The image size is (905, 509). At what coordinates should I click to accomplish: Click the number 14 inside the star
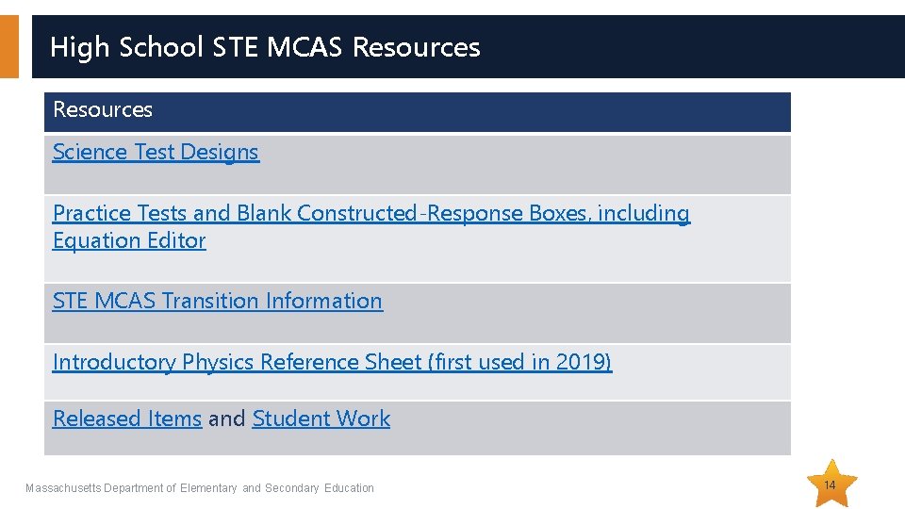coord(830,485)
